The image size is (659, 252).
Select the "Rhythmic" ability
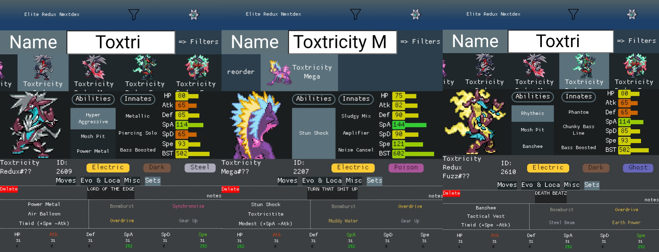click(x=533, y=113)
